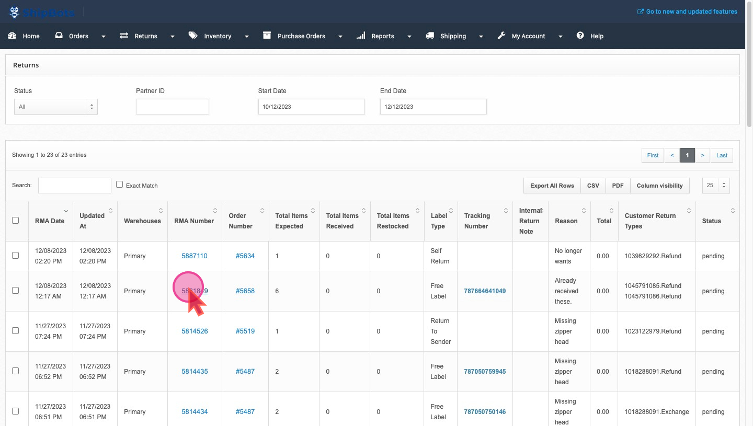Click the Shipping truck icon
This screenshot has height=426, width=753.
(430, 36)
